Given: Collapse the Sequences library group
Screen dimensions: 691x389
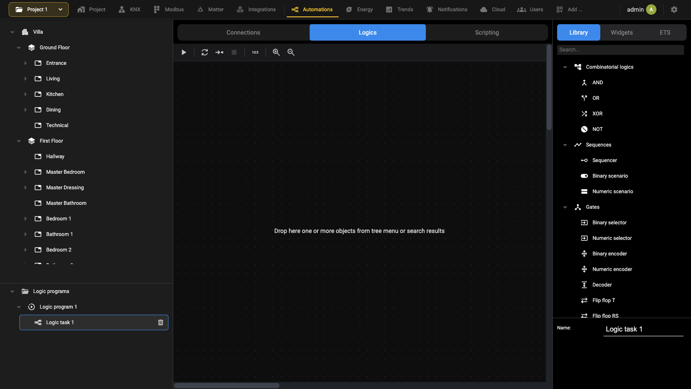Looking at the screenshot, I should pyautogui.click(x=565, y=145).
